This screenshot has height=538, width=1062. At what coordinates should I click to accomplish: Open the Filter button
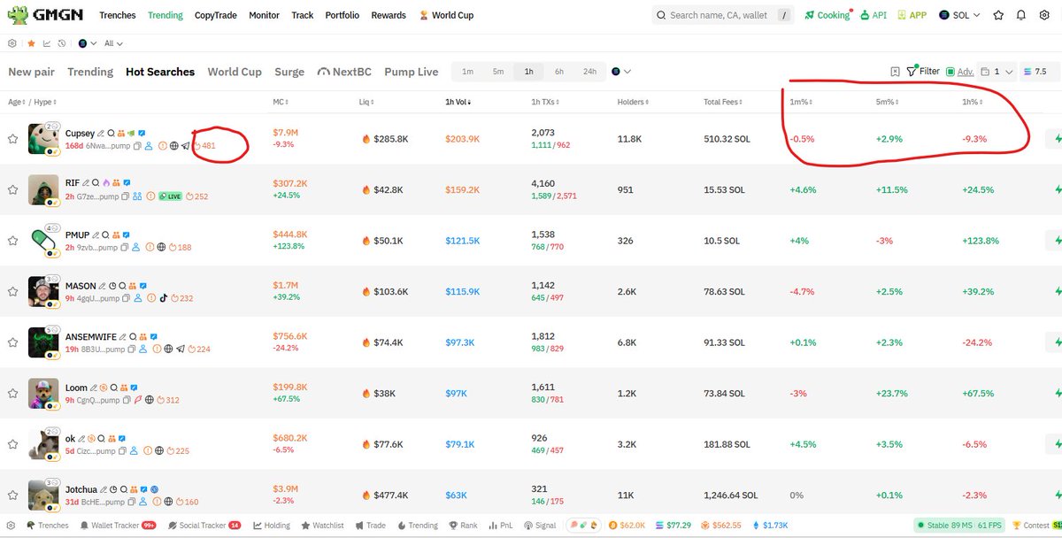(x=923, y=72)
